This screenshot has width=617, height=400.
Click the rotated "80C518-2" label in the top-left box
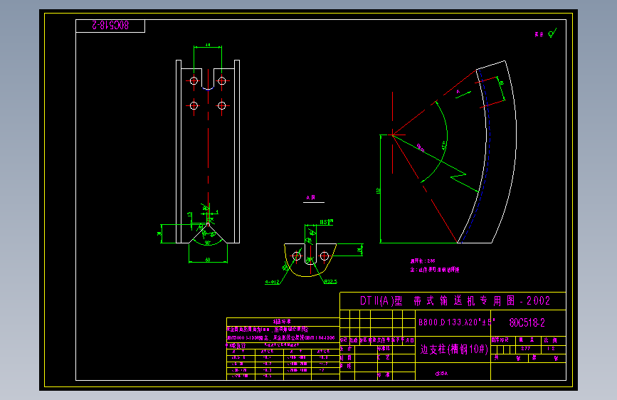[x=110, y=25]
